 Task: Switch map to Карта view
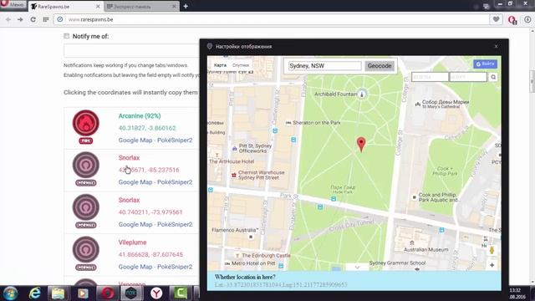pyautogui.click(x=220, y=65)
